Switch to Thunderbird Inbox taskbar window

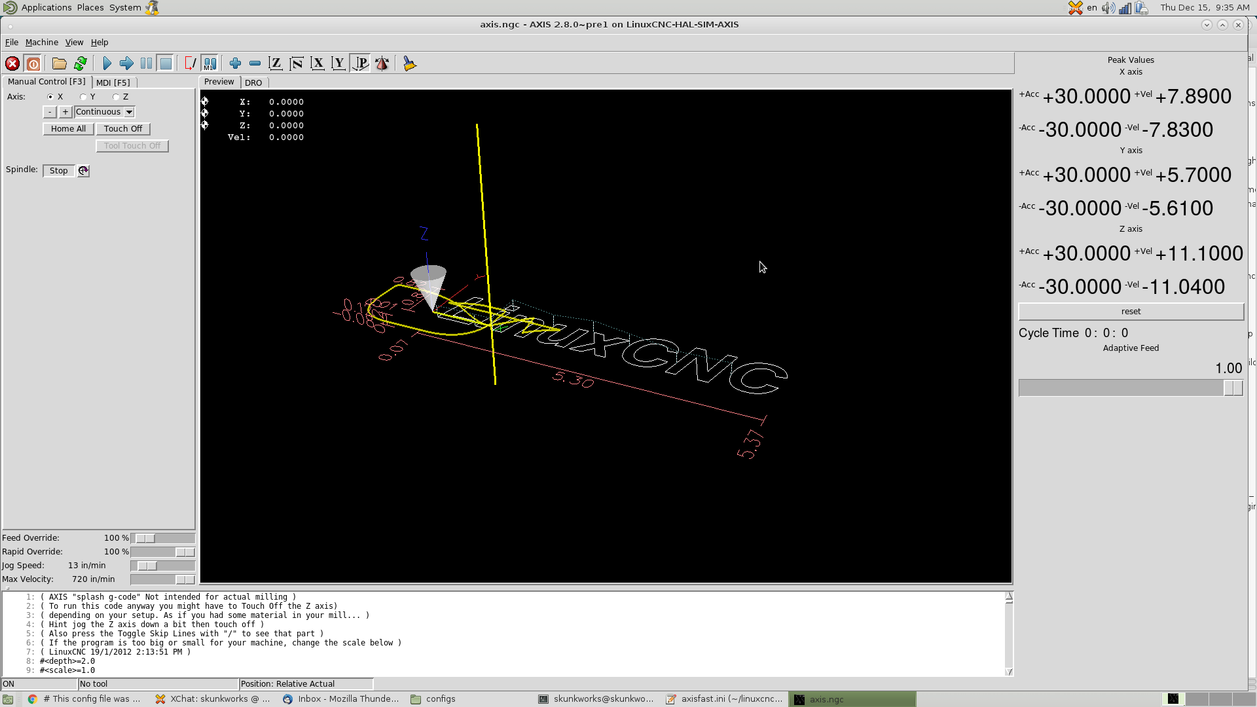(x=340, y=699)
